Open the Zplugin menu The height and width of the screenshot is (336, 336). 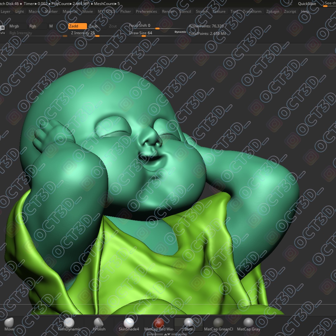tap(272, 12)
